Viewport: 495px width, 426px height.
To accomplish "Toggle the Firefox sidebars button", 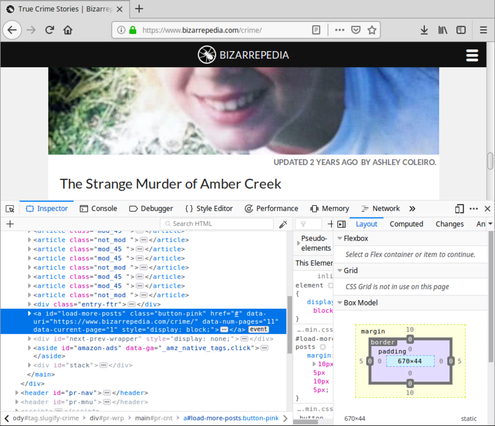I will tap(461, 30).
